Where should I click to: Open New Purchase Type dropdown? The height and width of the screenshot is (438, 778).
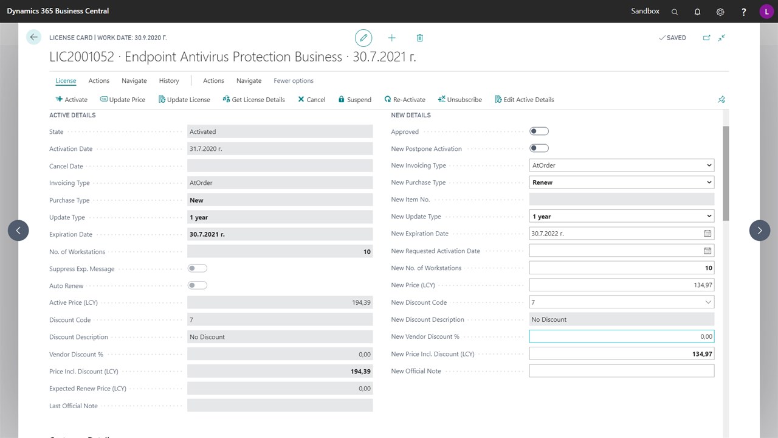click(x=621, y=182)
